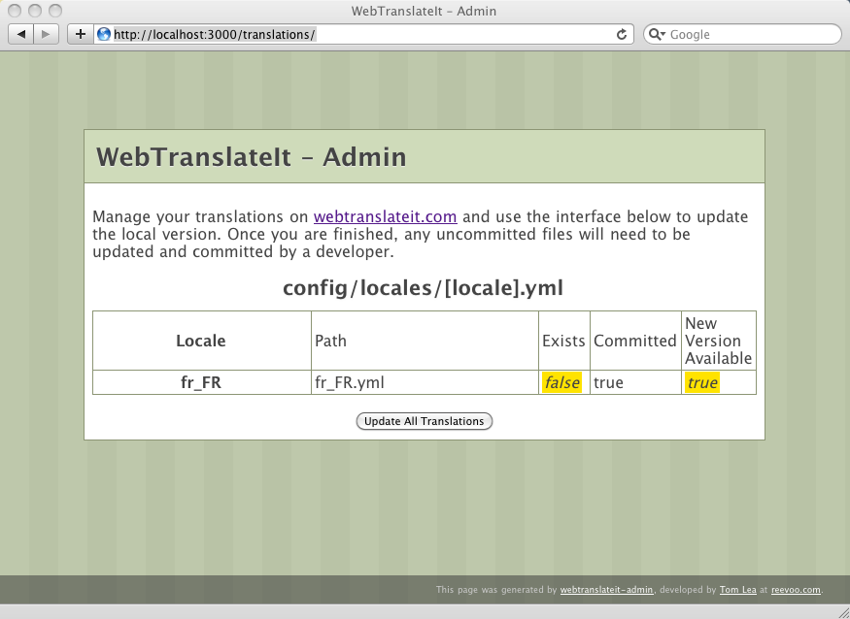Image resolution: width=850 pixels, height=619 pixels.
Task: Close the window with the left title-bar button
Action: 15,11
